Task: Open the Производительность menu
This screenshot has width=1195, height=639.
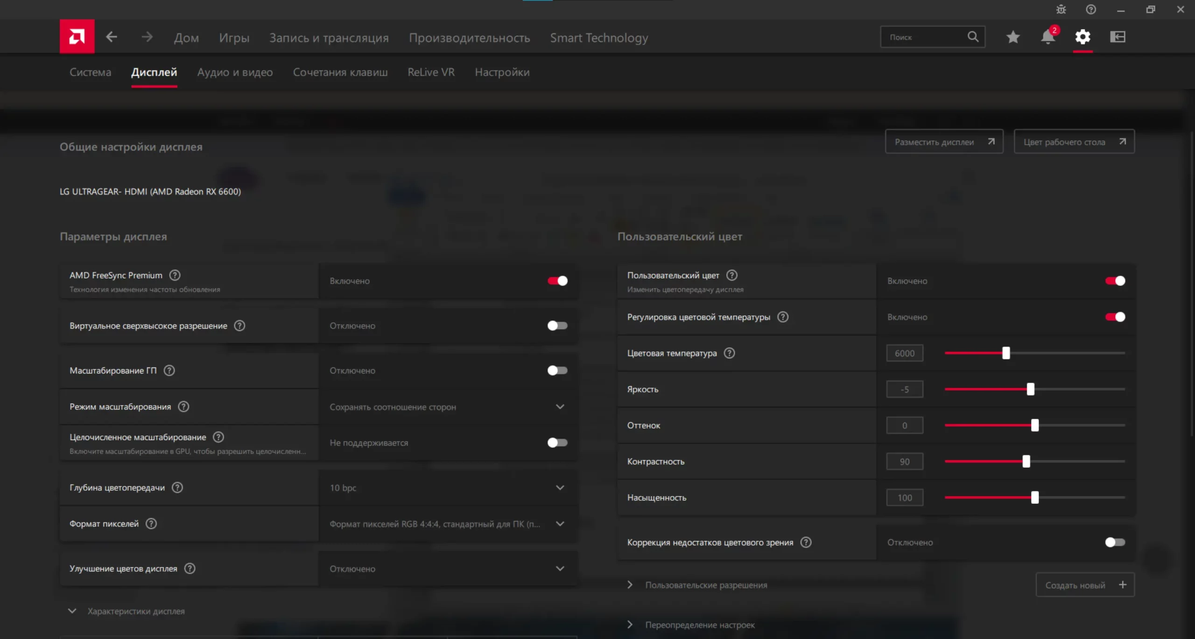Action: [469, 38]
